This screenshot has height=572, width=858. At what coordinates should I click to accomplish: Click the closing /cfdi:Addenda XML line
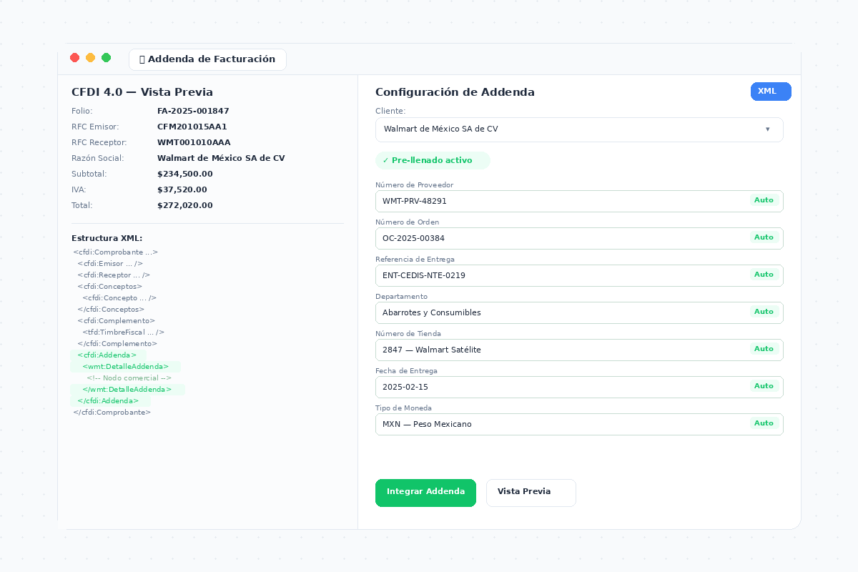(110, 401)
